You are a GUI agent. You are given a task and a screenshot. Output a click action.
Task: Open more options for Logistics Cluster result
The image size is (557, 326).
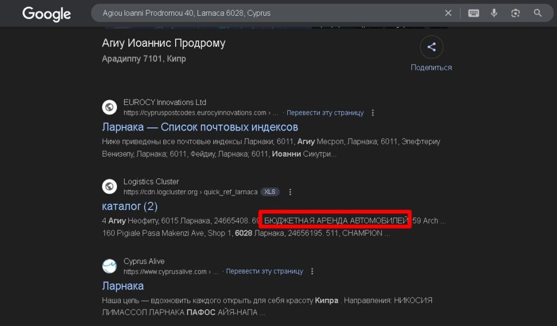tap(290, 192)
